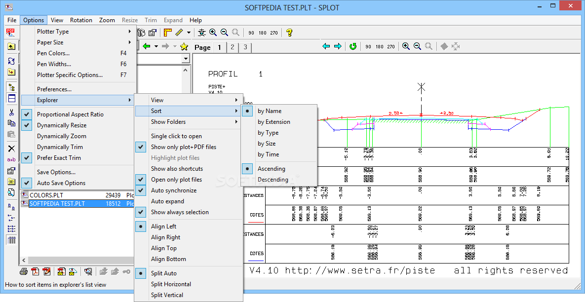Viewport: 585px width, 302px height.
Task: Click the black X delete icon
Action: (11, 149)
